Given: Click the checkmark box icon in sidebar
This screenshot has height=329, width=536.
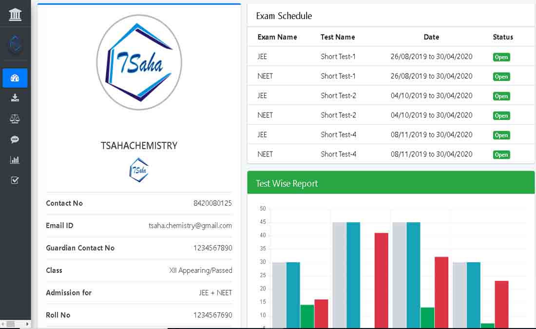Looking at the screenshot, I should 15,180.
